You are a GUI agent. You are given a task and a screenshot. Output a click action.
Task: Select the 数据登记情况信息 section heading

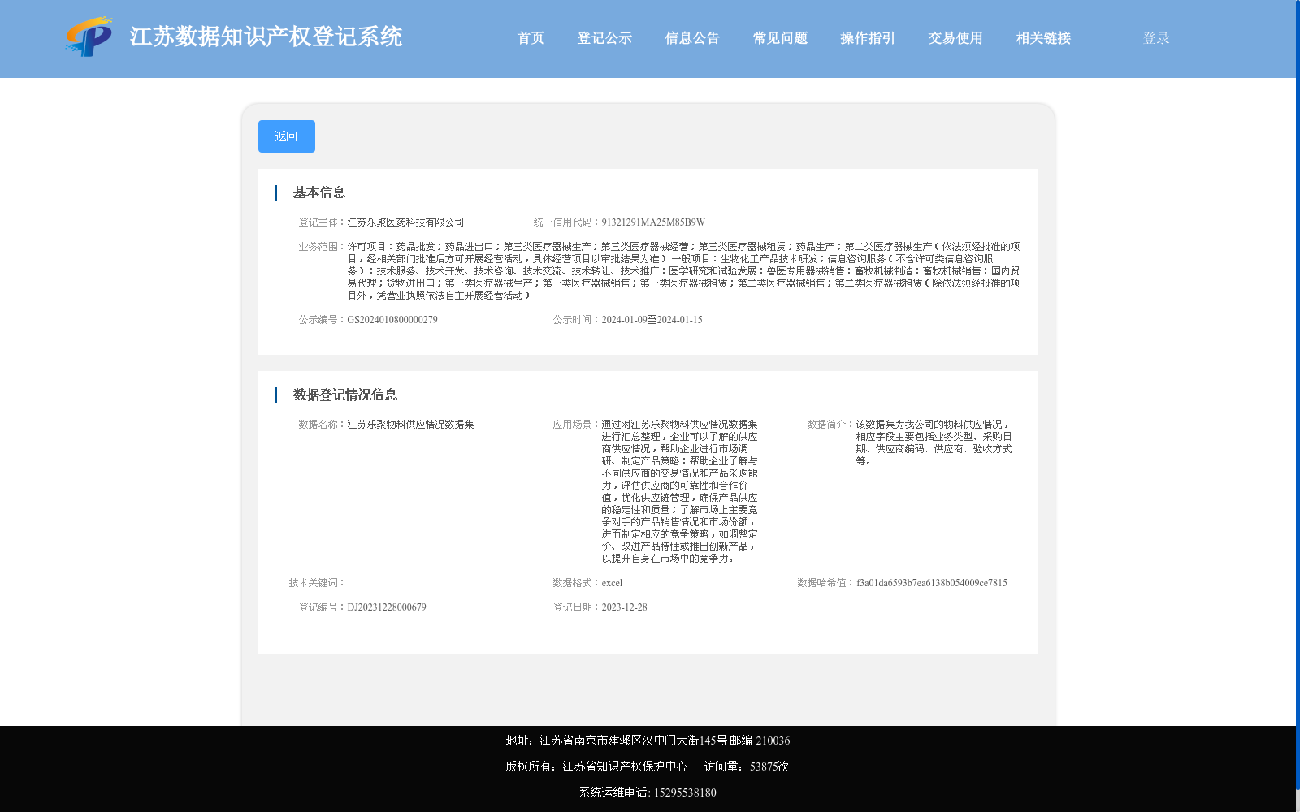point(345,395)
